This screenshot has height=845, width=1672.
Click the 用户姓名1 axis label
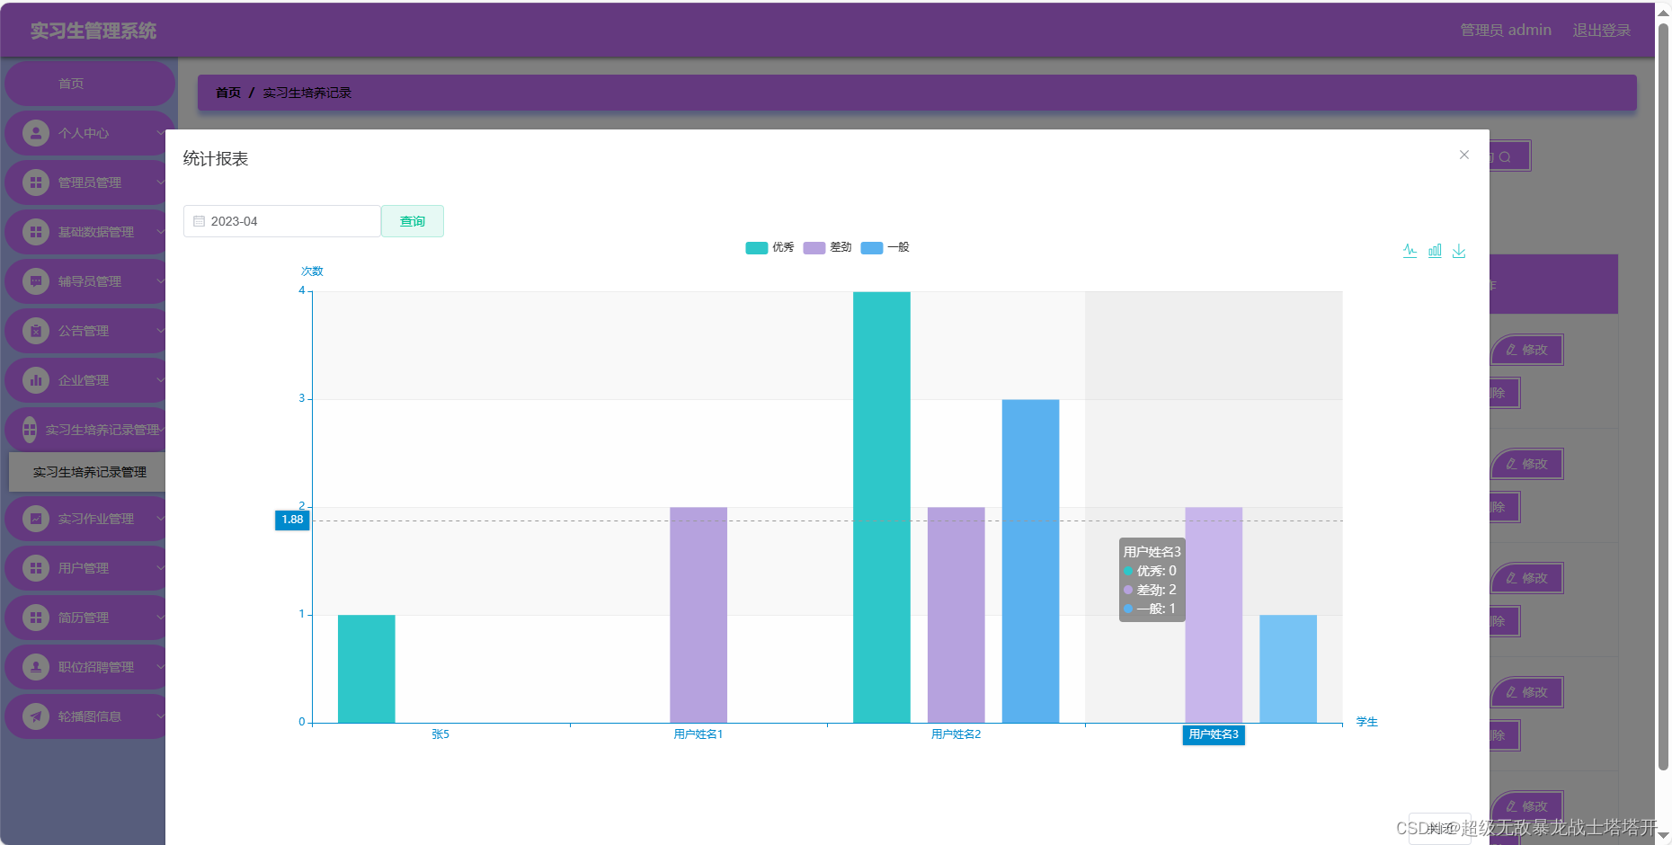coord(698,734)
